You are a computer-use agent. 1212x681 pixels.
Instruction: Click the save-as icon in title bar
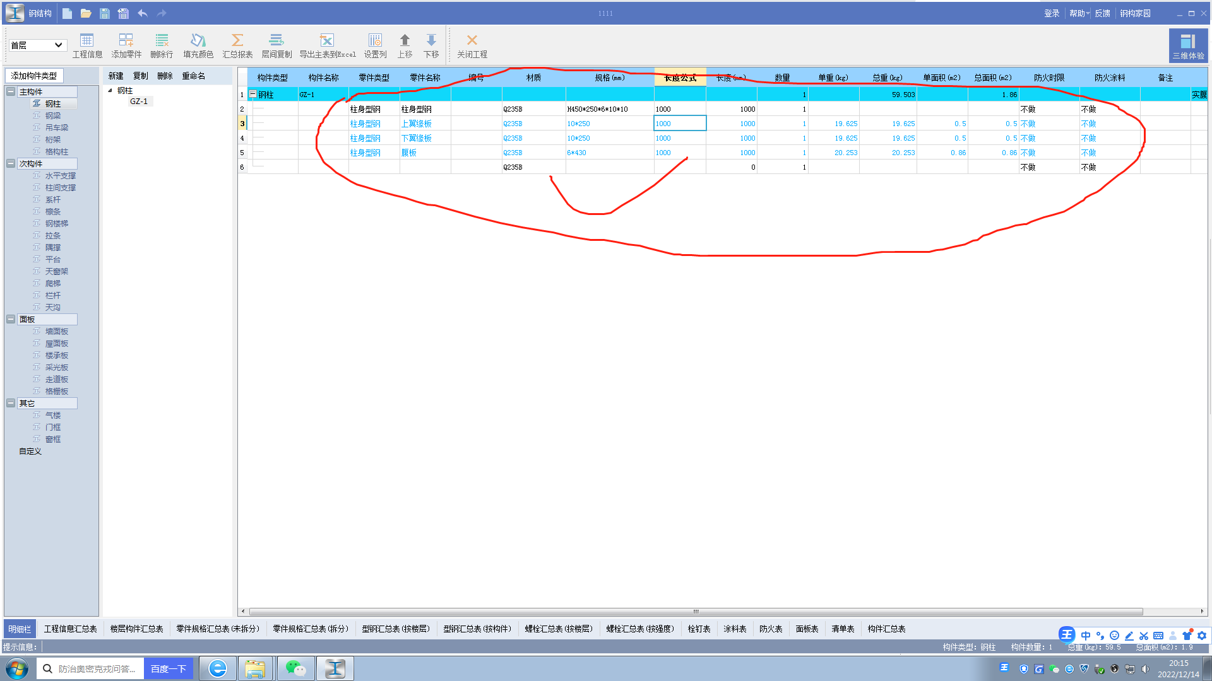click(123, 13)
